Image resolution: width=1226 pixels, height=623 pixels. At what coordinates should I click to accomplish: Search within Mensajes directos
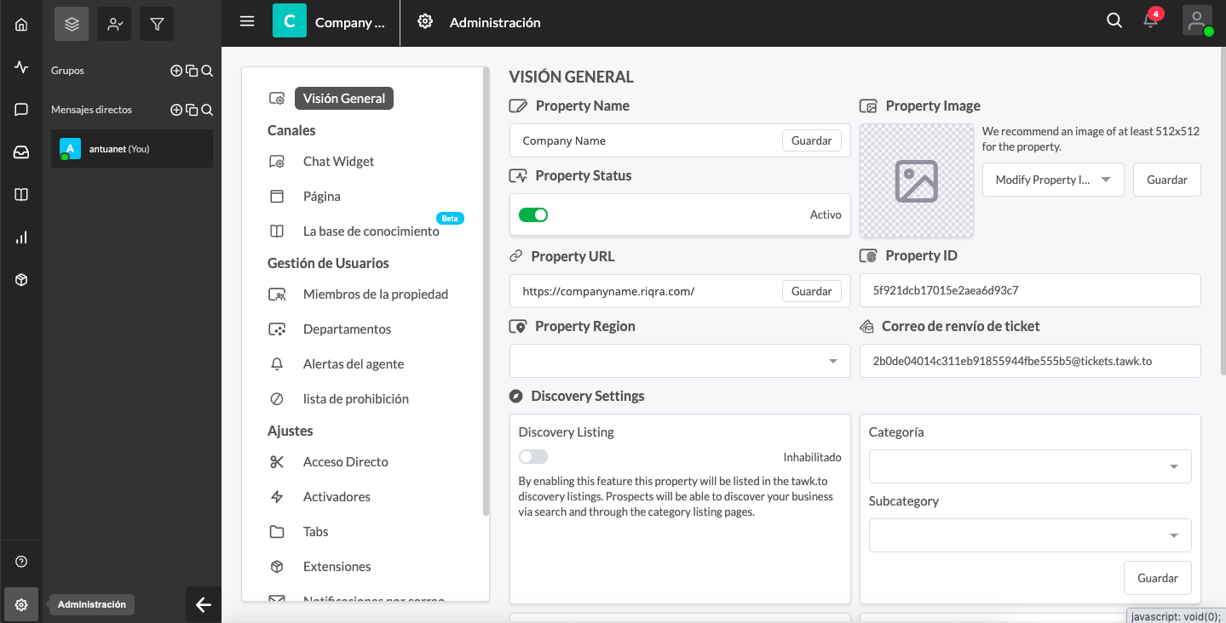pyautogui.click(x=207, y=110)
